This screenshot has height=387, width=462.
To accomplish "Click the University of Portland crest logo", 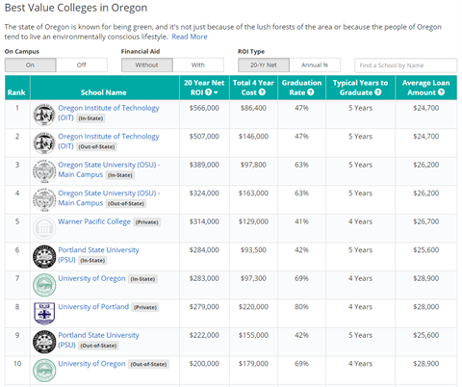I will tap(44, 314).
